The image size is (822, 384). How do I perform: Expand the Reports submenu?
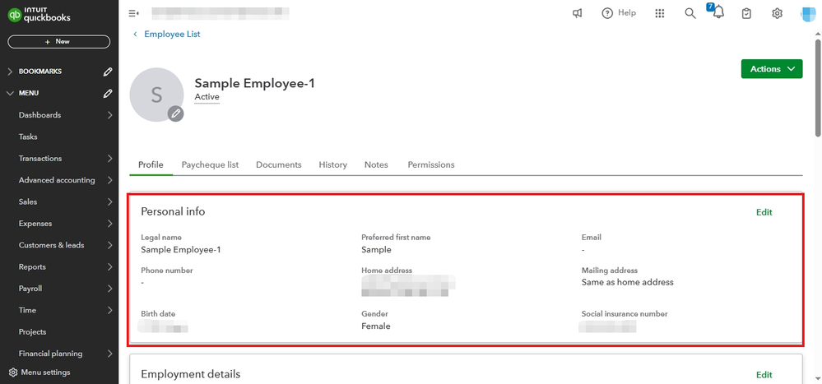pos(109,267)
